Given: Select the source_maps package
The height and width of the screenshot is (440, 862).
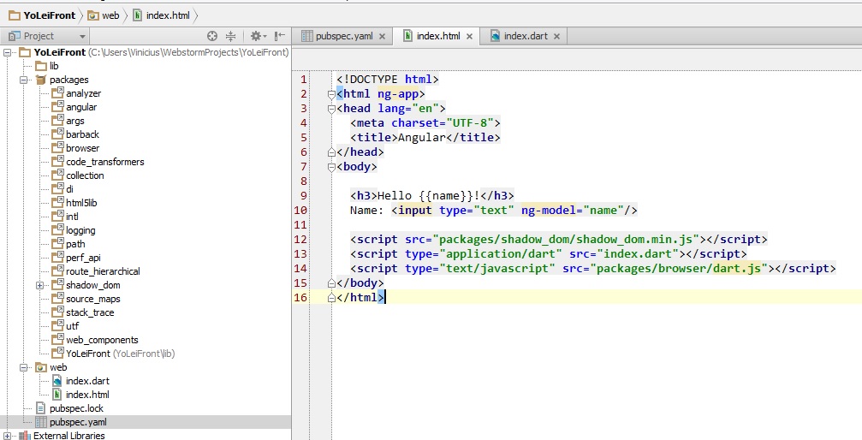Looking at the screenshot, I should pyautogui.click(x=93, y=299).
